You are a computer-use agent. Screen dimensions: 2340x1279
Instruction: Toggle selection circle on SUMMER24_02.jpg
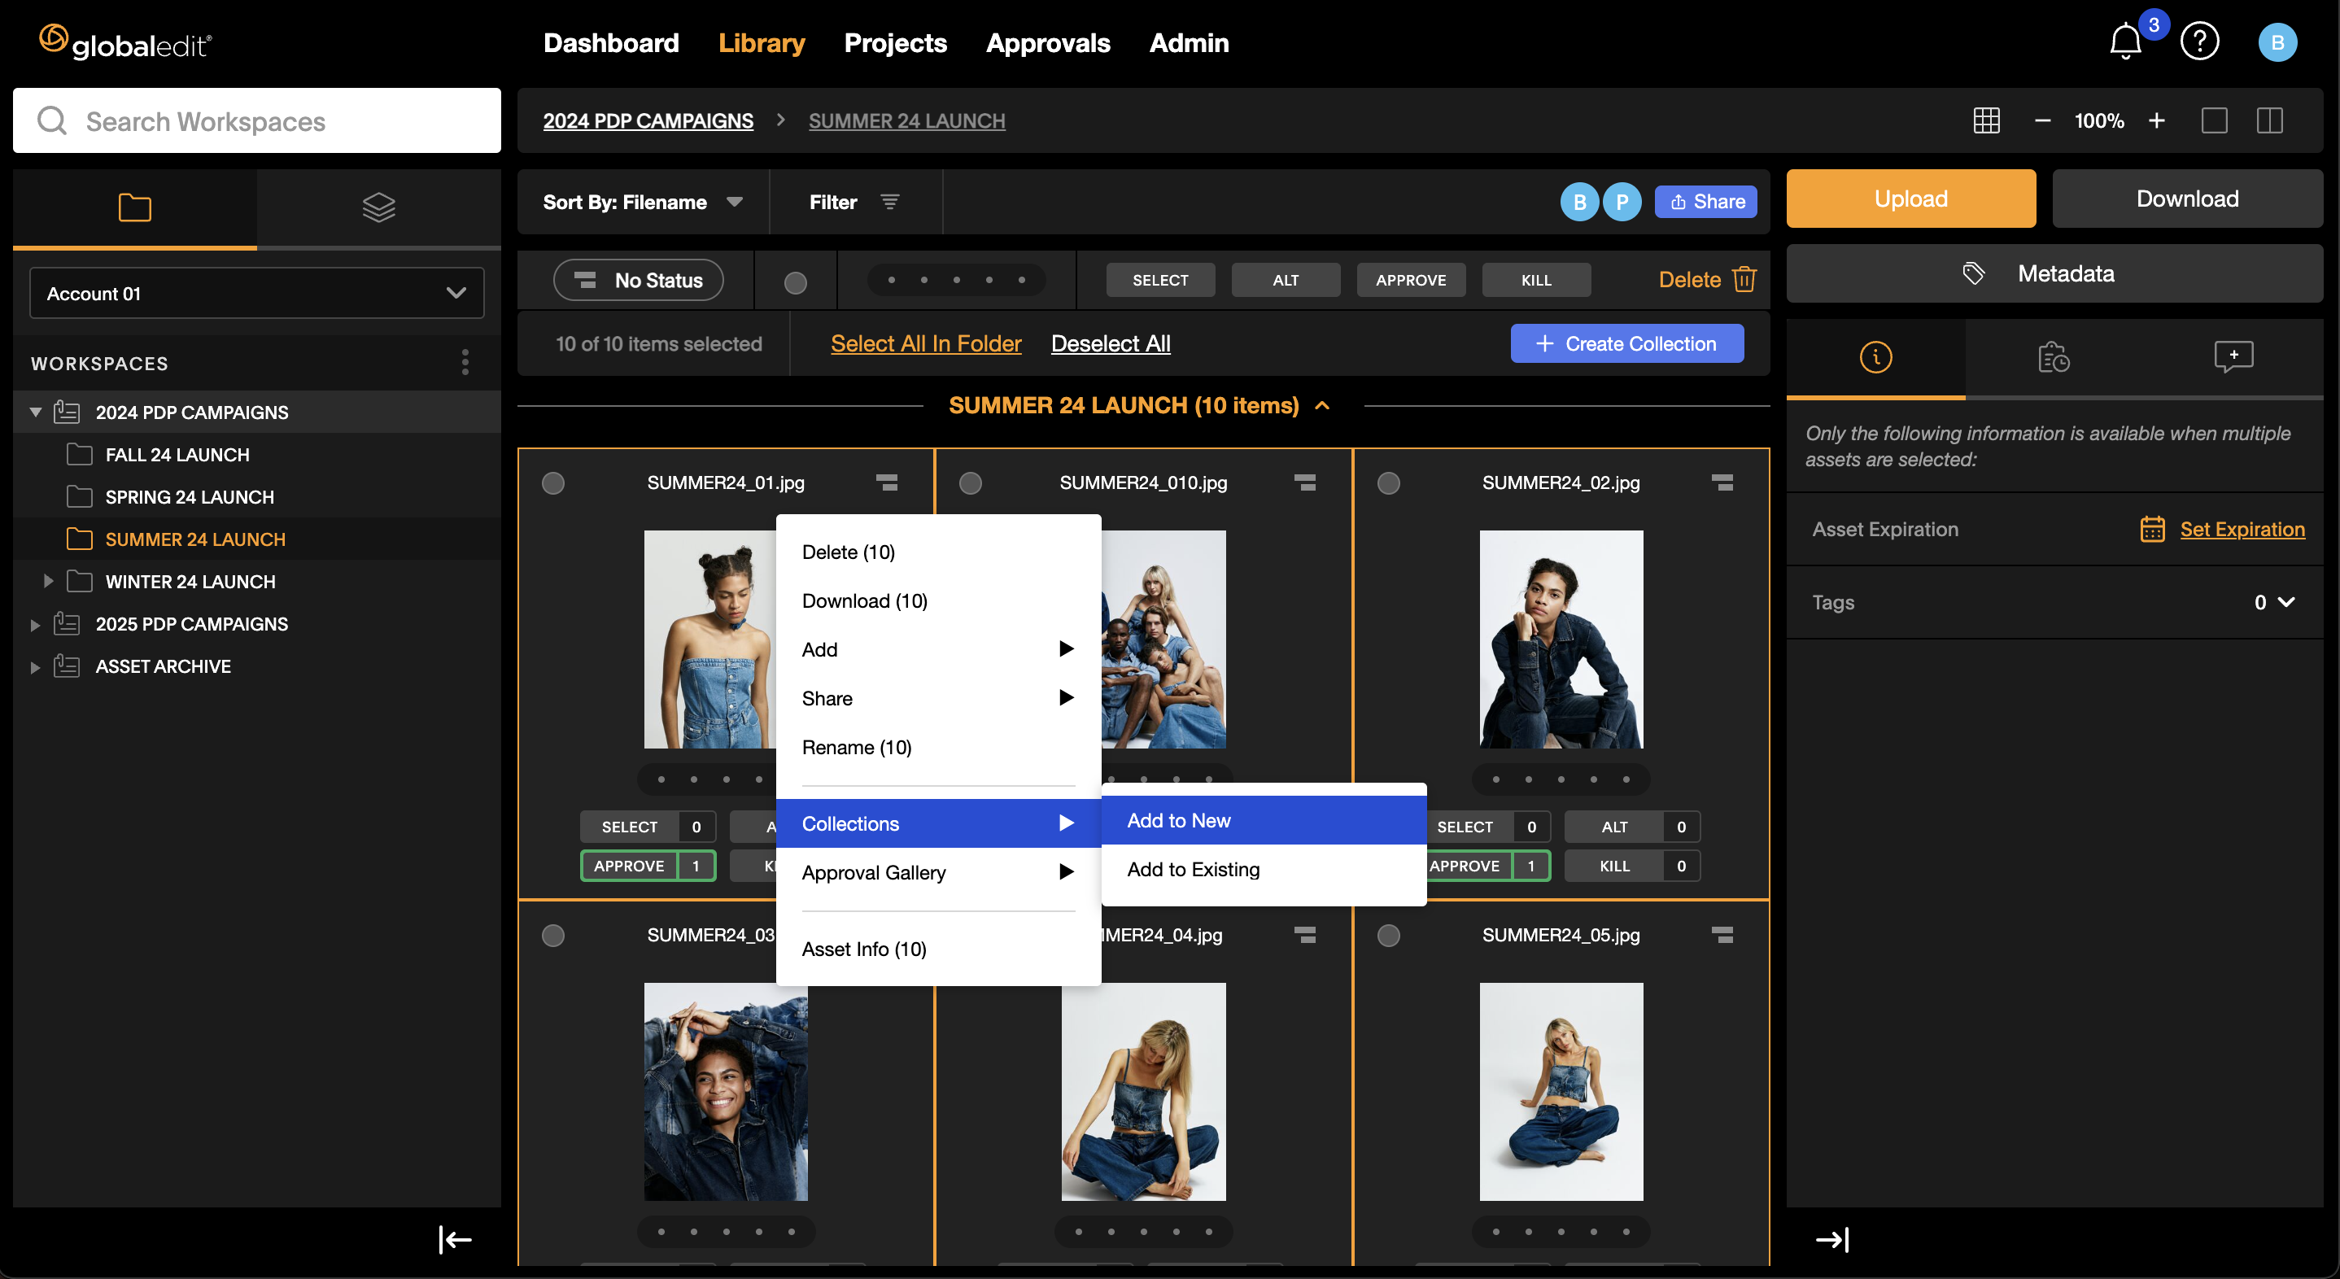tap(1389, 483)
